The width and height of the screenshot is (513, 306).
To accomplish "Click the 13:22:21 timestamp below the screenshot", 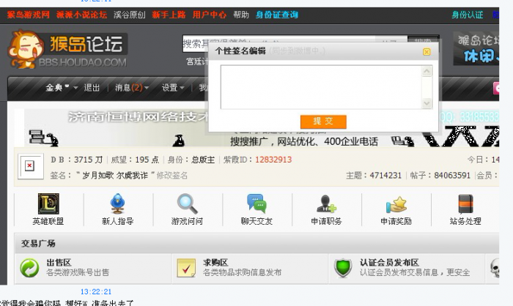I will click(96, 291).
